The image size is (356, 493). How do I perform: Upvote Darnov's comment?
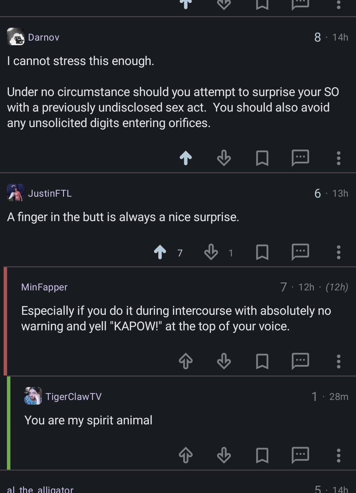pyautogui.click(x=186, y=158)
